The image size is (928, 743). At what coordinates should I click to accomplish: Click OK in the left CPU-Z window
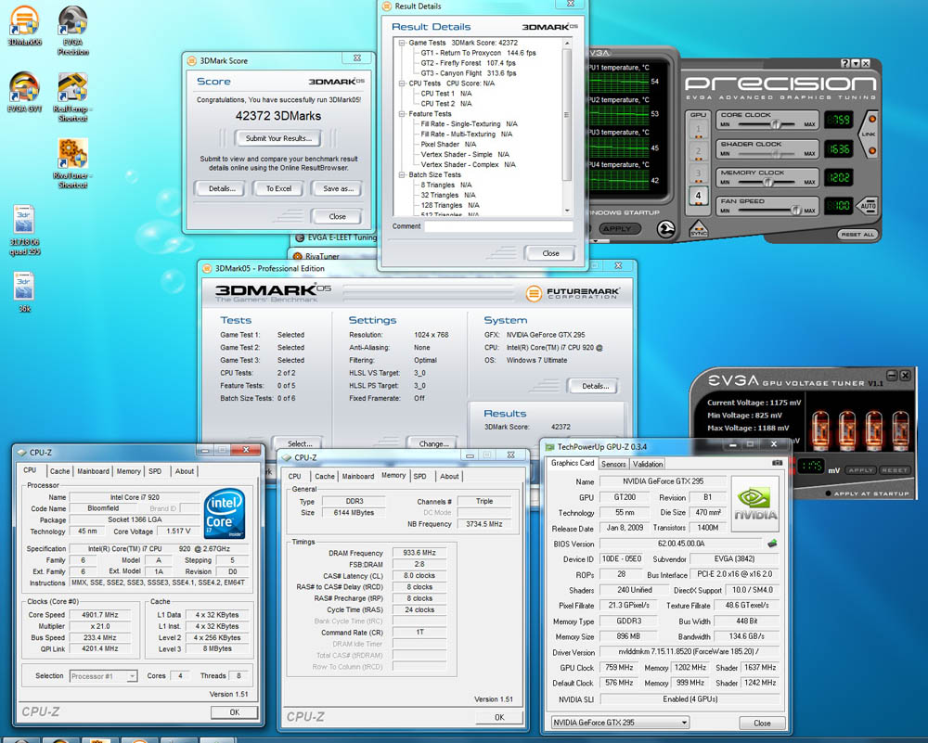[235, 712]
